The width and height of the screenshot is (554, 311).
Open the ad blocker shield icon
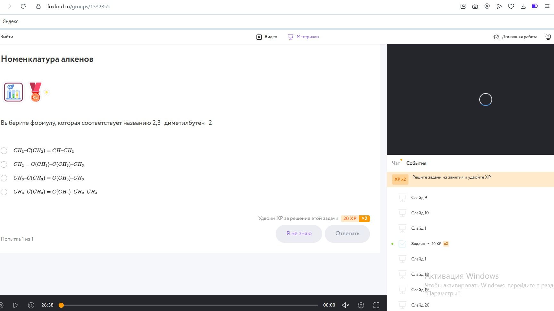click(x=487, y=6)
